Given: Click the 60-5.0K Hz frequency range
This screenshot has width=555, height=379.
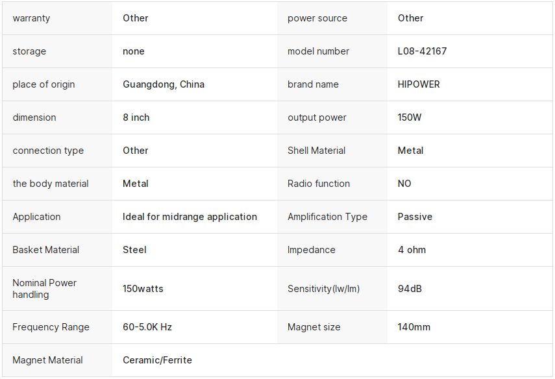Looking at the screenshot, I should coord(147,327).
